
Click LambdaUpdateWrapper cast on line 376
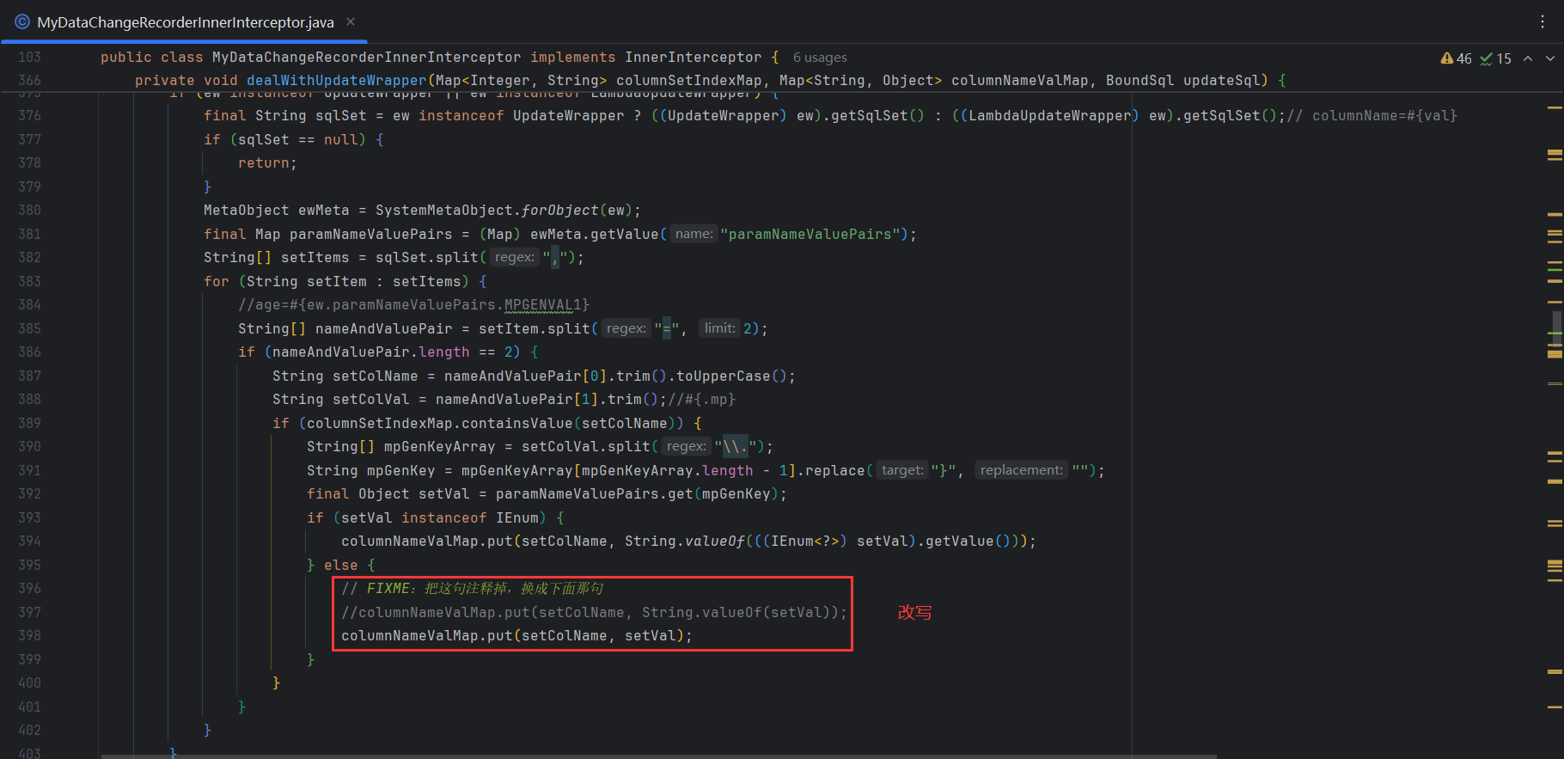(1049, 115)
